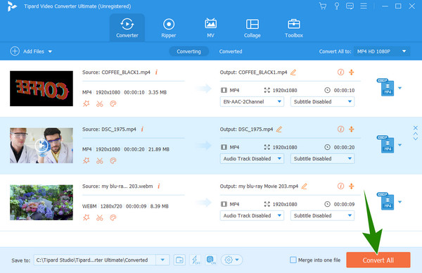Screen dimensions: 422x273
Task: Open the EN-AAC-2Channel audio track dropdown
Action: click(x=252, y=102)
